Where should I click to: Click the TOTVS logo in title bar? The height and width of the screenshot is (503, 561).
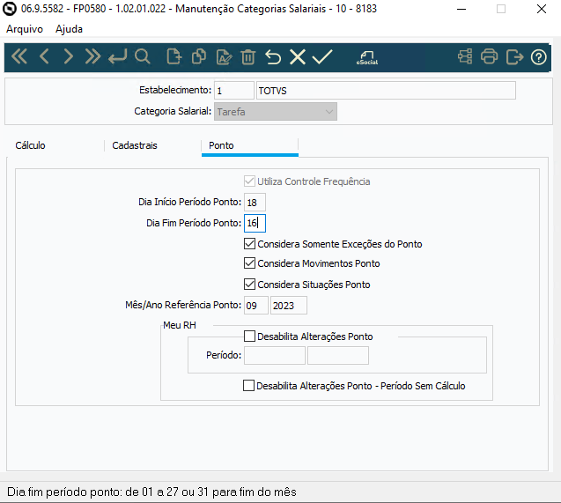(9, 9)
